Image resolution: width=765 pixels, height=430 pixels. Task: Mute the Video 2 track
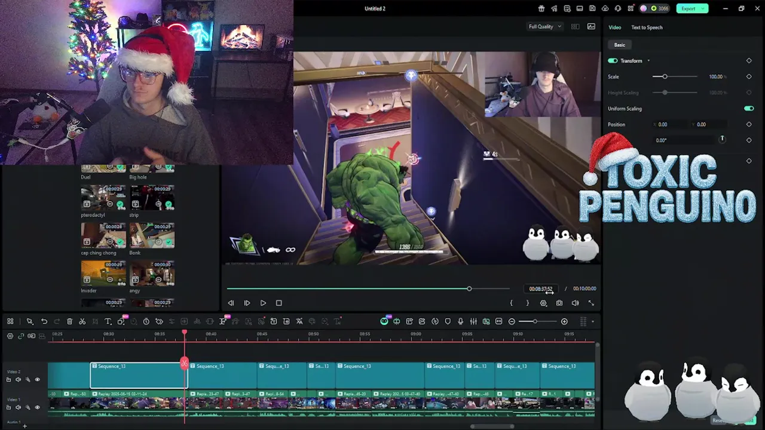[x=18, y=379]
